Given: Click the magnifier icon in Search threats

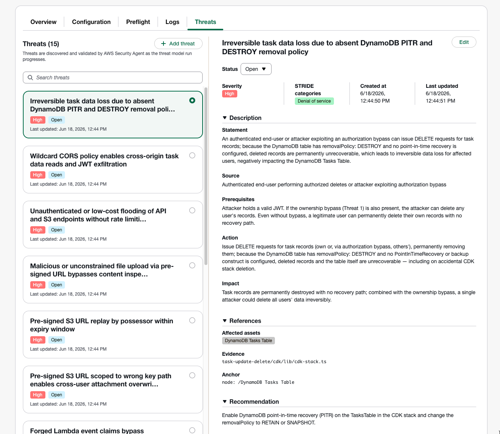Looking at the screenshot, I should (x=30, y=77).
